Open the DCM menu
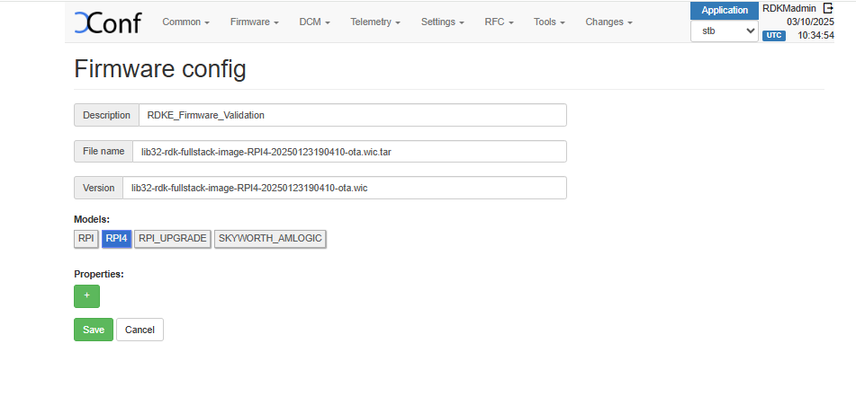The height and width of the screenshot is (405, 856). (x=314, y=22)
